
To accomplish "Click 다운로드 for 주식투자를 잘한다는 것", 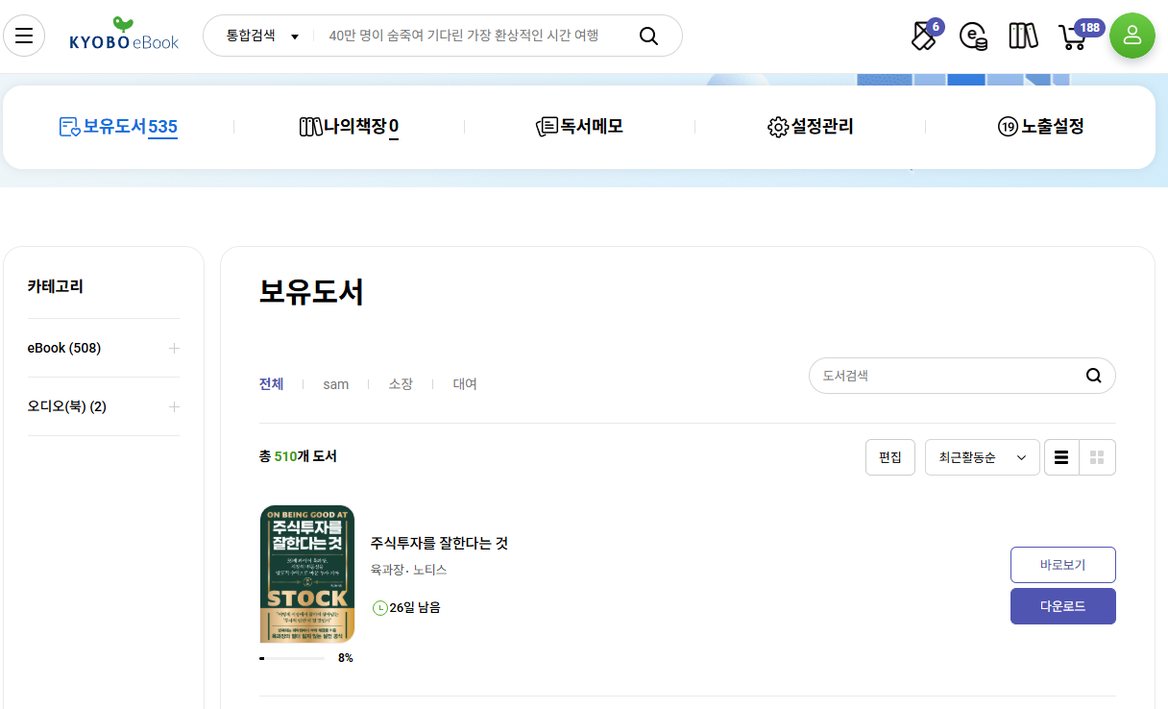I will (1063, 606).
